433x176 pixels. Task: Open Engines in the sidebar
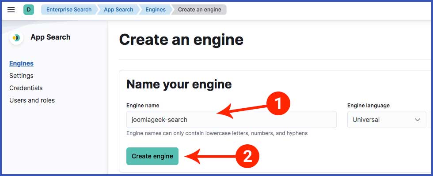(x=21, y=63)
